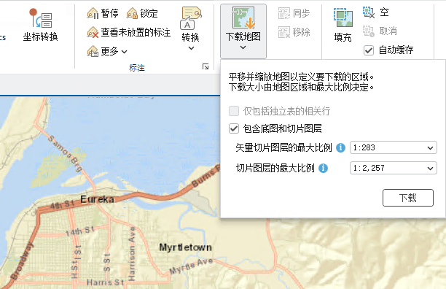Screen dimensions: 446x289
Task: Click the 填充 fill cache icon
Action: tap(343, 18)
